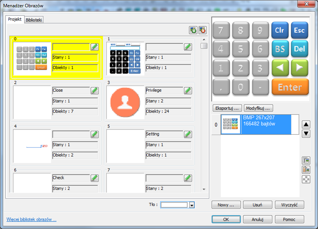Viewport: 318px width, 229px height.
Task: Select the orange user thumbnail of Privilege
Action: [x=126, y=102]
